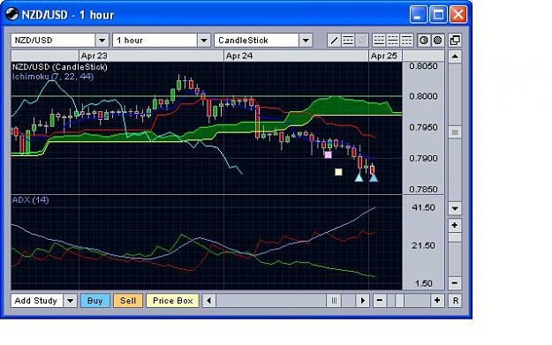This screenshot has height=345, width=552.
Task: Minimize the NZD/USD chart window
Action: pos(418,15)
